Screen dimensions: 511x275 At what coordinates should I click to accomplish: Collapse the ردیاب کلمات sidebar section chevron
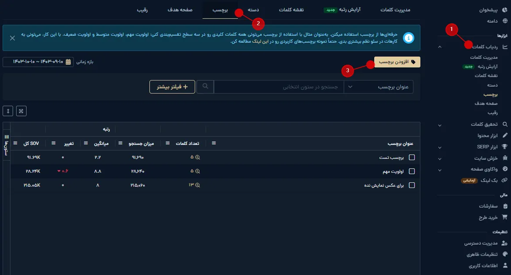[440, 47]
